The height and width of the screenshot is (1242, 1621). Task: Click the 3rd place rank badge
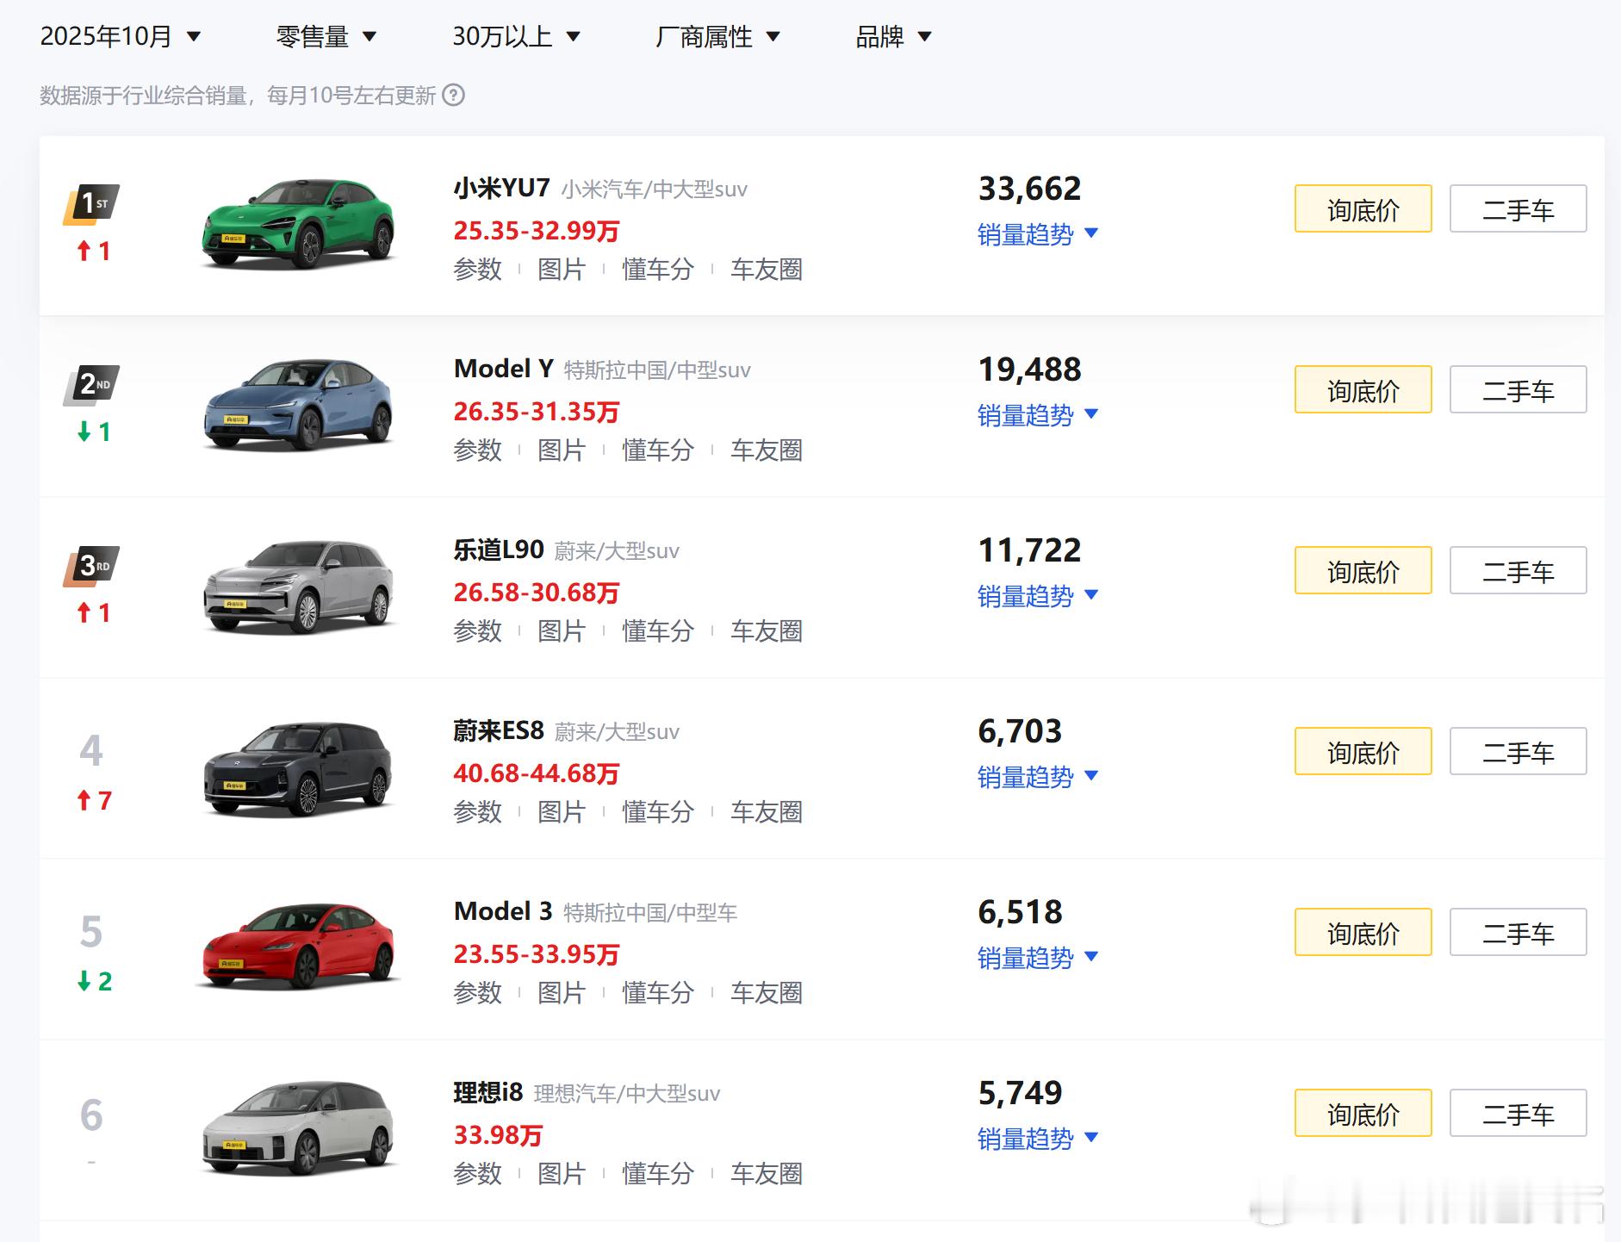click(x=91, y=567)
